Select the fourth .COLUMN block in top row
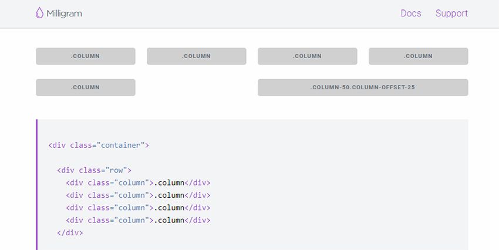Viewport: 499px width, 250px height. click(x=418, y=56)
